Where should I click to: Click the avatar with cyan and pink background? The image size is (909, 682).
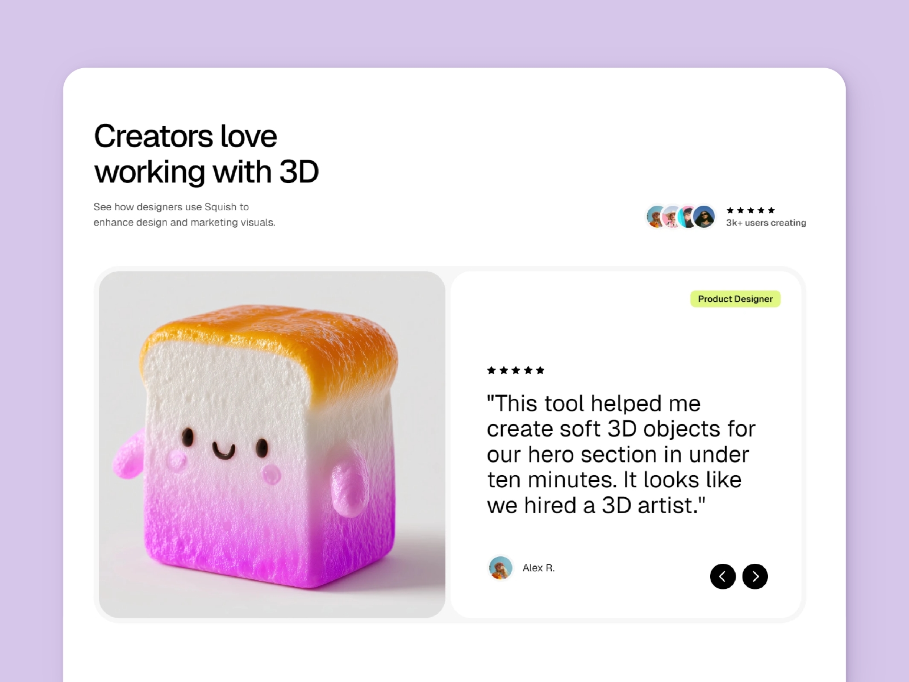[x=687, y=217]
